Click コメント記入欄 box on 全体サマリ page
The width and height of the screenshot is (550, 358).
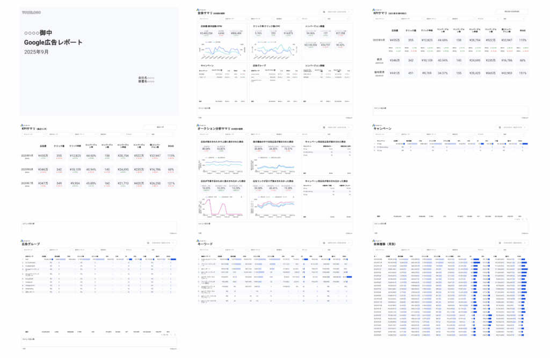(x=275, y=111)
